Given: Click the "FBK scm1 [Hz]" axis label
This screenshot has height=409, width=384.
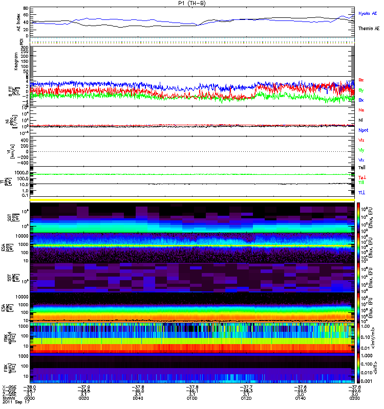Looking at the screenshot, I should click(x=9, y=368).
